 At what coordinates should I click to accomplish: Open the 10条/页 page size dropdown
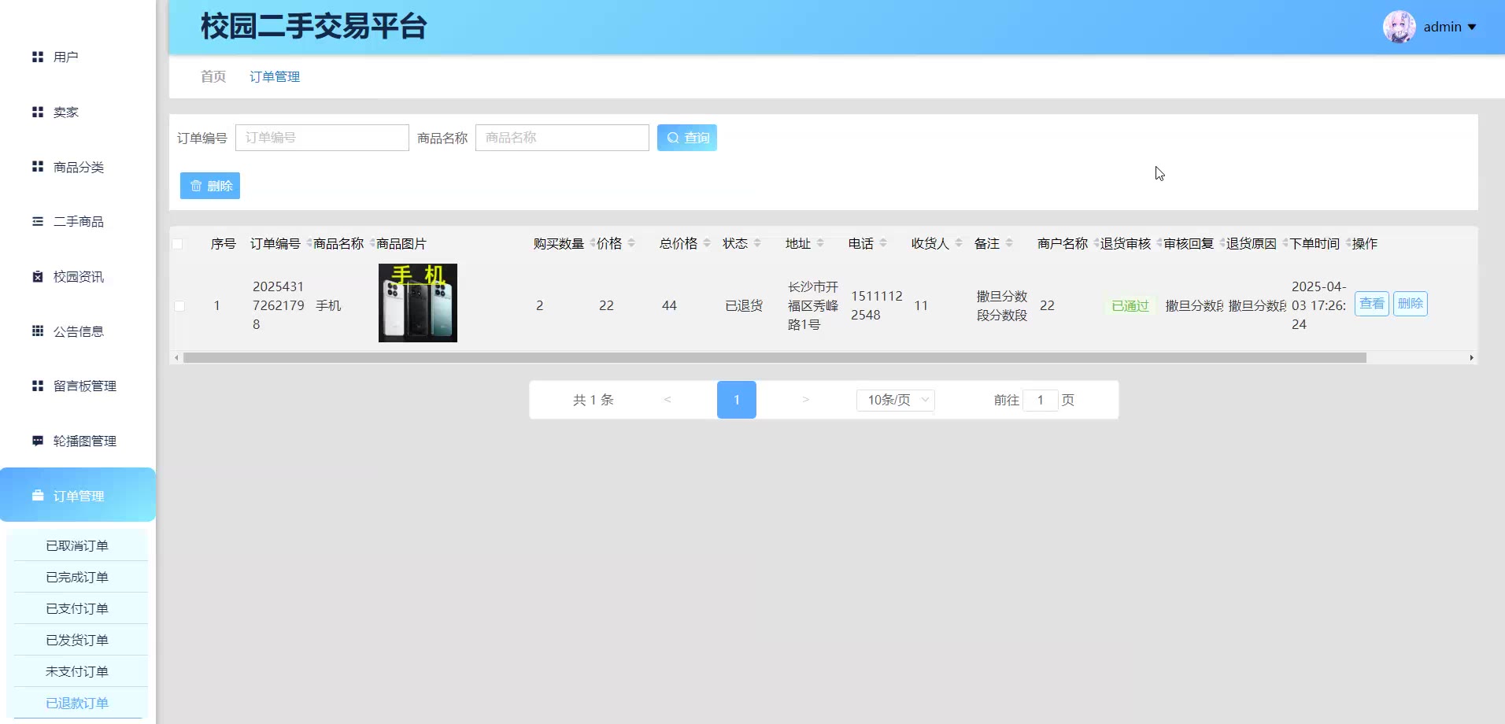[896, 400]
